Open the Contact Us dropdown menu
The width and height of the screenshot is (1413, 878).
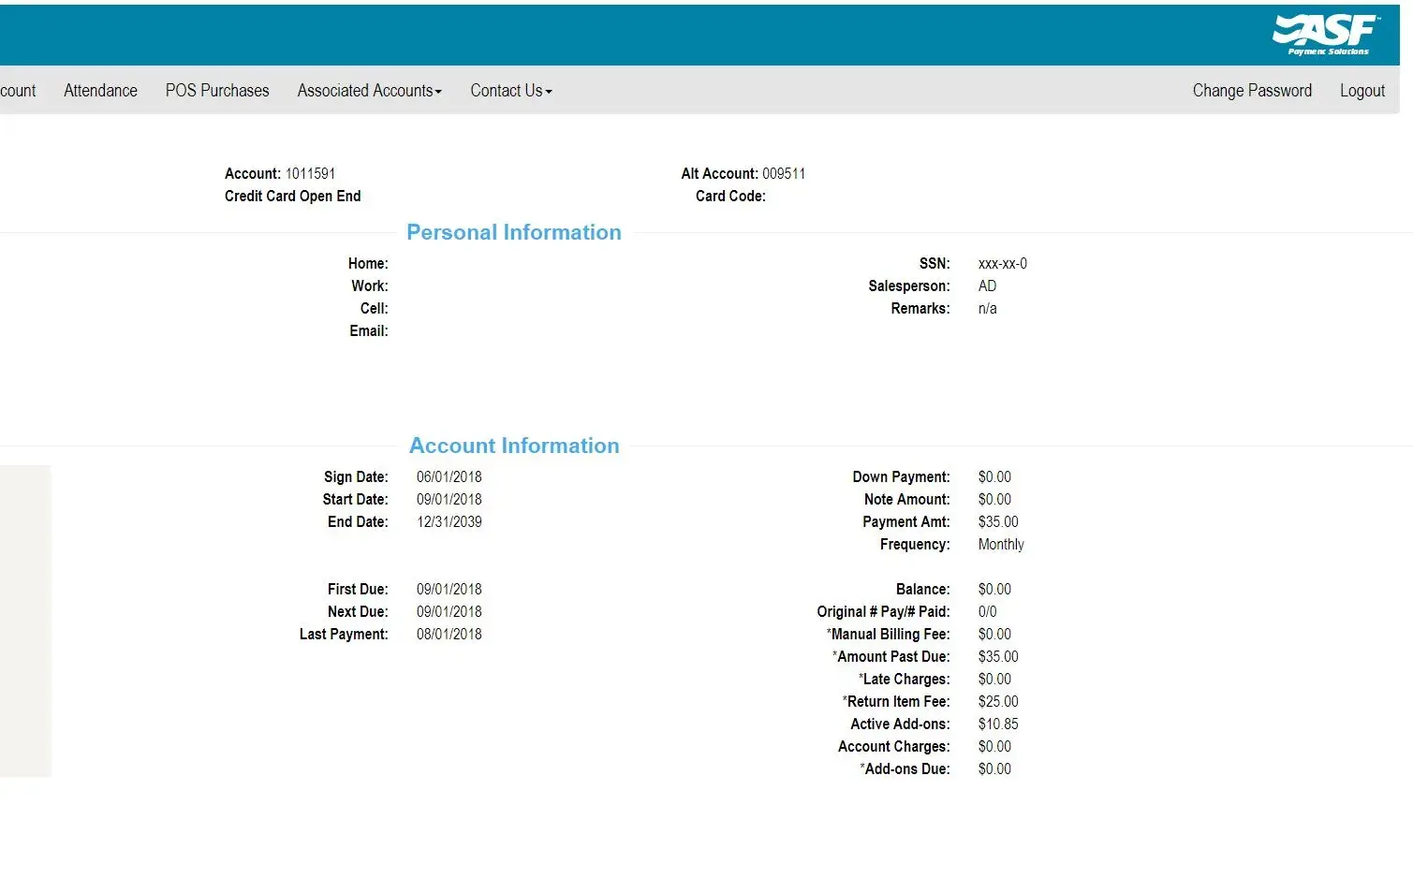(510, 91)
